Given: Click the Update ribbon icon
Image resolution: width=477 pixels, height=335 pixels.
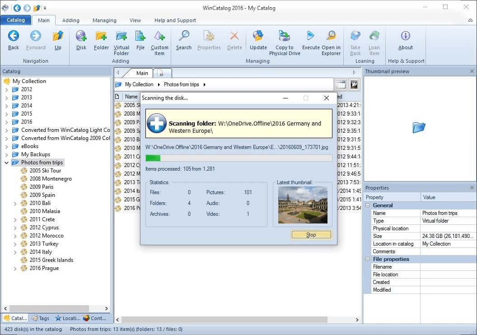Looking at the screenshot, I should coord(258,36).
